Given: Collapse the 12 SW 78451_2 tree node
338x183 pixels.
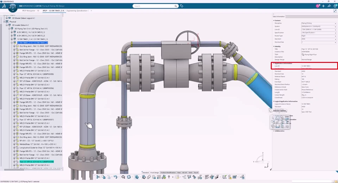Looking at the screenshot, I should coord(12,43).
